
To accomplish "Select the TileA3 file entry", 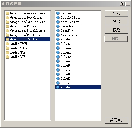I will click(66, 53).
